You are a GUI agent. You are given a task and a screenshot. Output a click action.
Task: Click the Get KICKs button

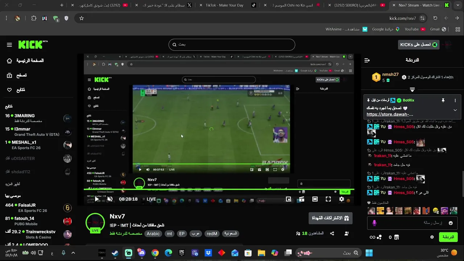tap(419, 45)
